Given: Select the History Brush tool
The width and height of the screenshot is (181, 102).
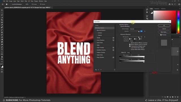Looking at the screenshot, I should (2, 35).
